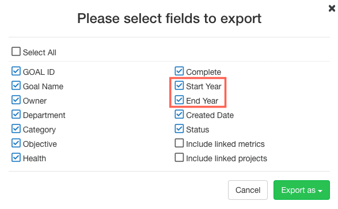Toggle the Category export field
Image resolution: width=338 pixels, height=209 pixels.
[x=16, y=129]
